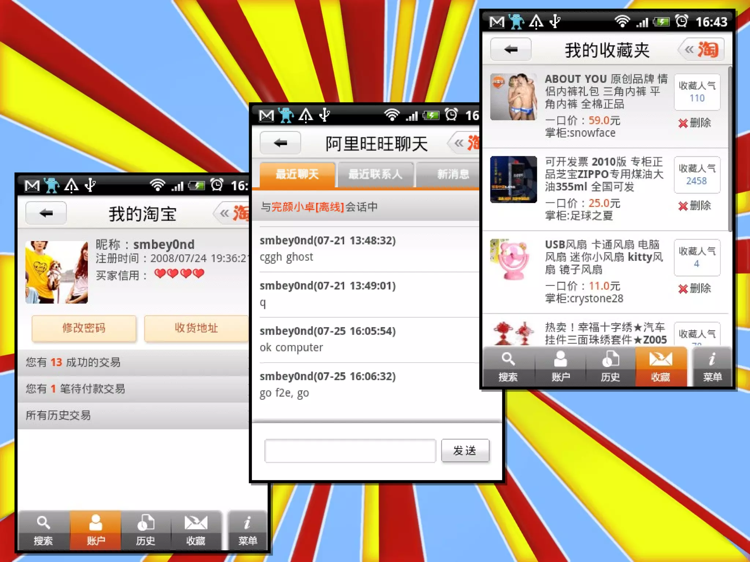Screen dimensions: 750x562
Task: Open 修改密码 in 我的淘宝
Action: 84,328
